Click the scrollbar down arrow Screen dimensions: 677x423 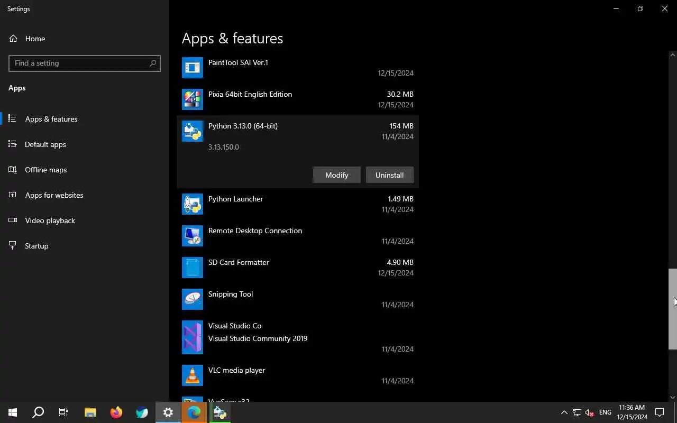(673, 398)
